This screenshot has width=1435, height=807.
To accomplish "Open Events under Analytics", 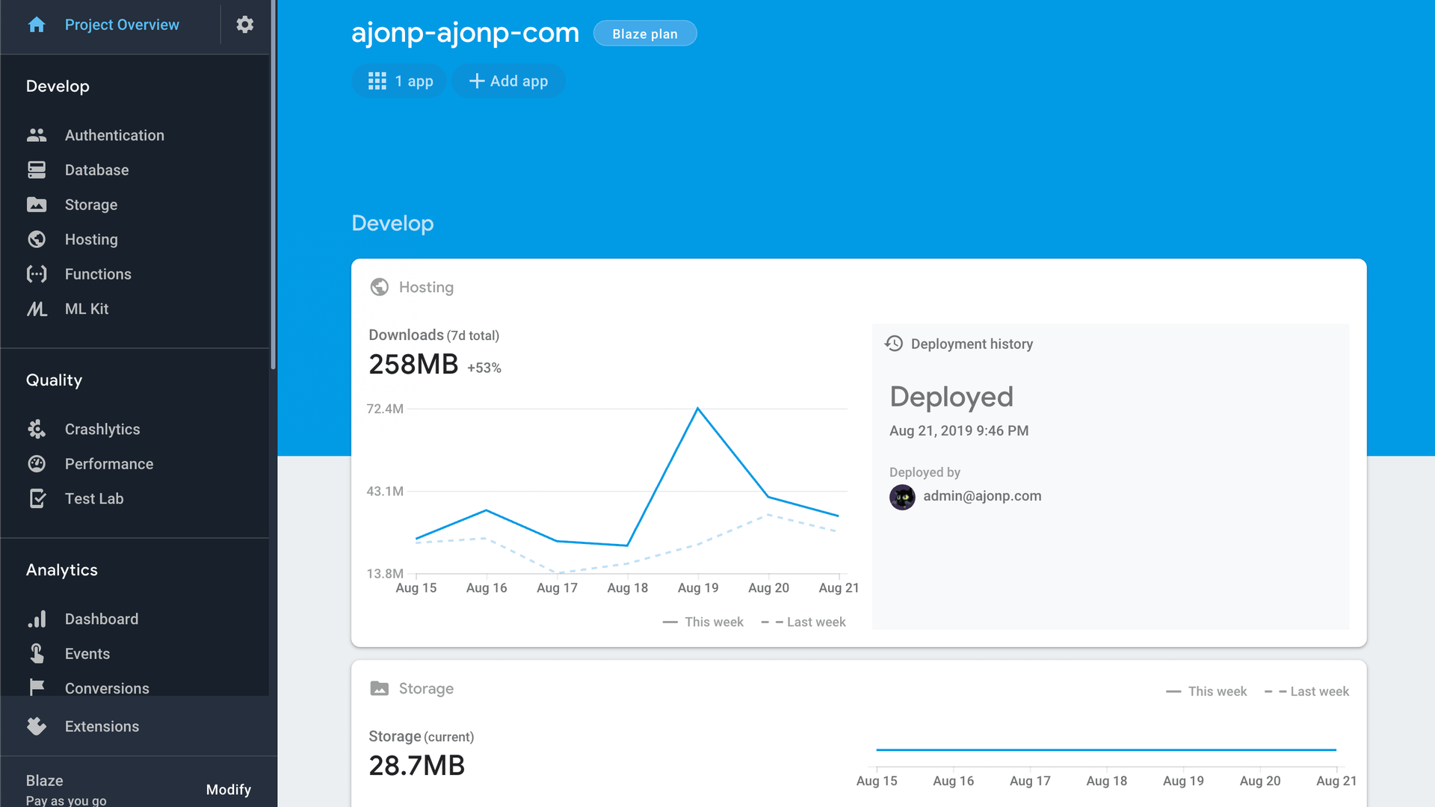I will pos(87,654).
